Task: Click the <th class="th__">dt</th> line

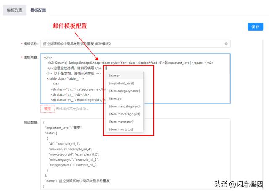Action: pyautogui.click(x=70, y=94)
